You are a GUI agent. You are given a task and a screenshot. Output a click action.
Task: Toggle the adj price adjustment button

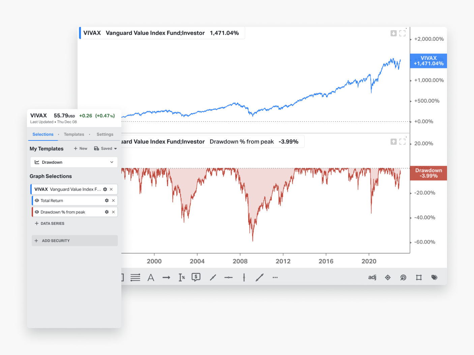(x=372, y=277)
